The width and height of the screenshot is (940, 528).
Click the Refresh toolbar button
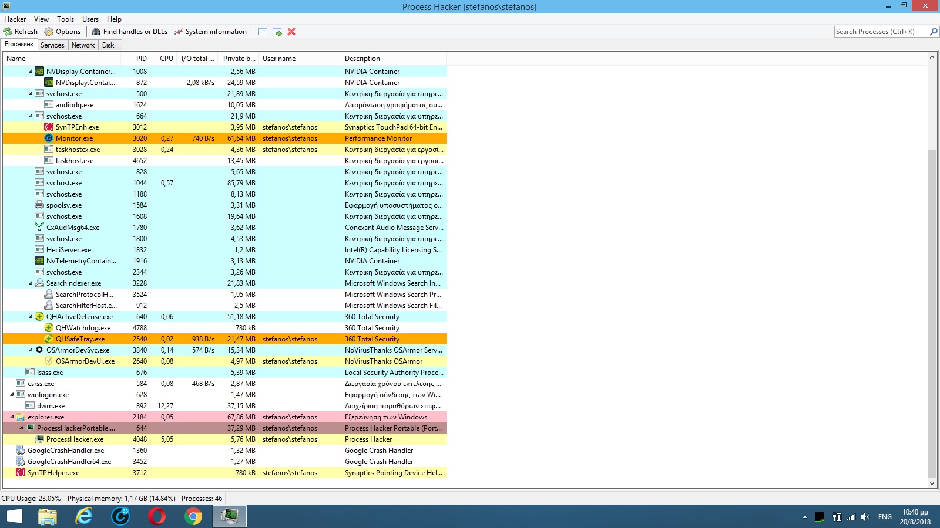click(21, 32)
